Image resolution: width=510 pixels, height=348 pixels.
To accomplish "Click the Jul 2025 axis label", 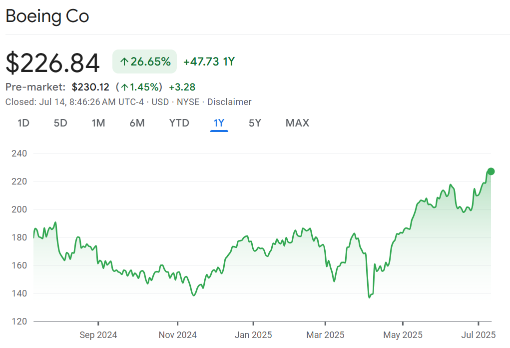I will coord(479,335).
